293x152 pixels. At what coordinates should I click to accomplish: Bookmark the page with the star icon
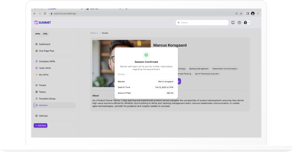coord(241,14)
